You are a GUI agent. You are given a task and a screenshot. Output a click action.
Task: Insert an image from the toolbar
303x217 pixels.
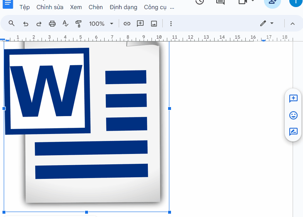point(154,24)
